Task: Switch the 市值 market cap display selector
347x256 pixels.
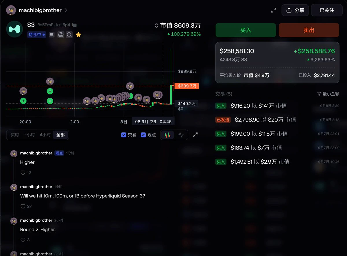Action: tap(156, 26)
